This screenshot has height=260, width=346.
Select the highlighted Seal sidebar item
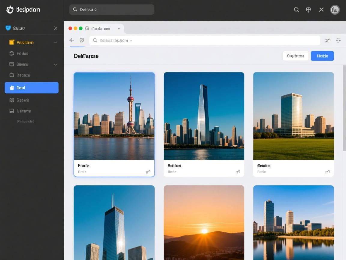[x=32, y=88]
